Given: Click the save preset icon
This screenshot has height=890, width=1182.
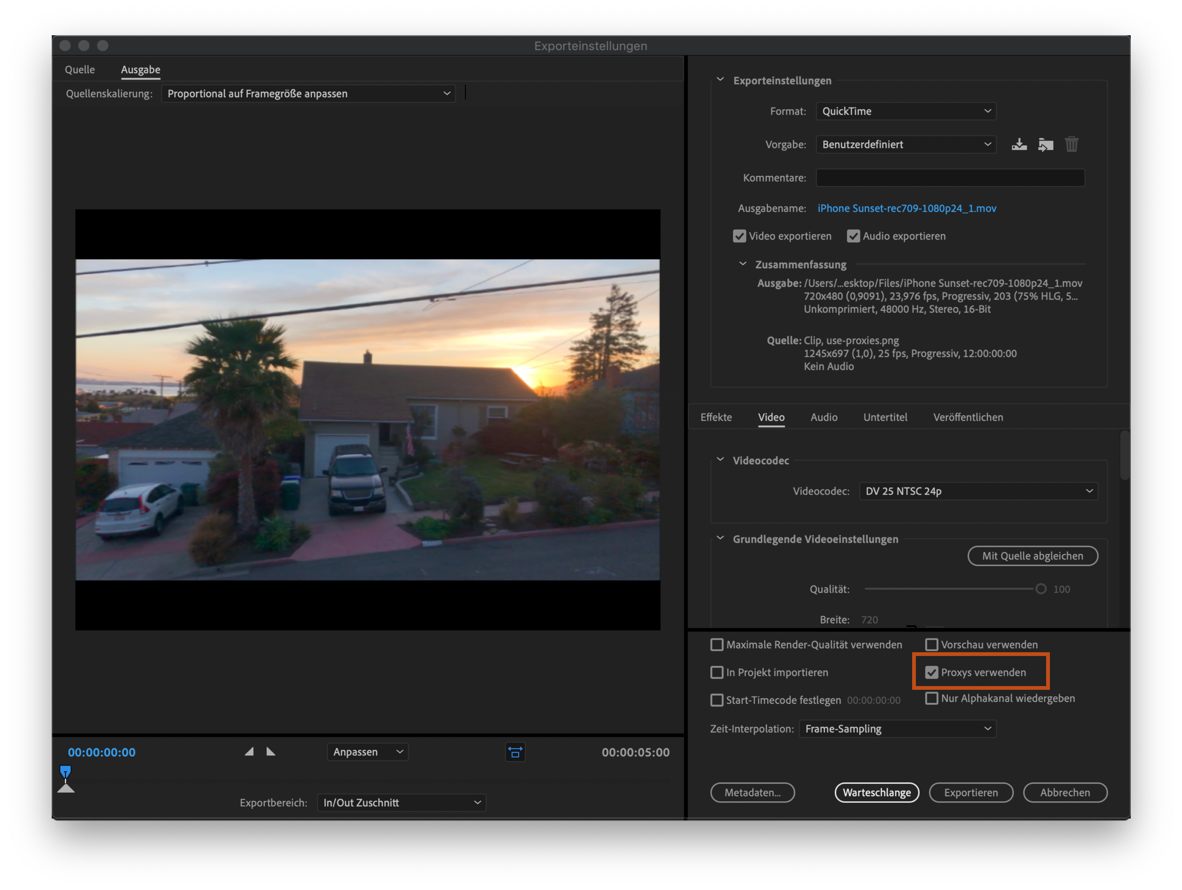Looking at the screenshot, I should point(1018,145).
